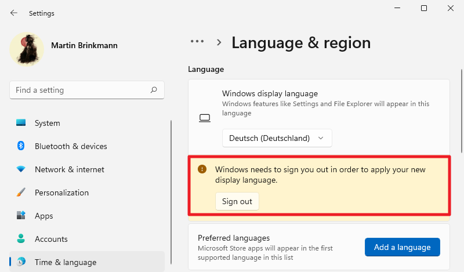
Task: Click the Windows display language label
Action: pyautogui.click(x=270, y=93)
